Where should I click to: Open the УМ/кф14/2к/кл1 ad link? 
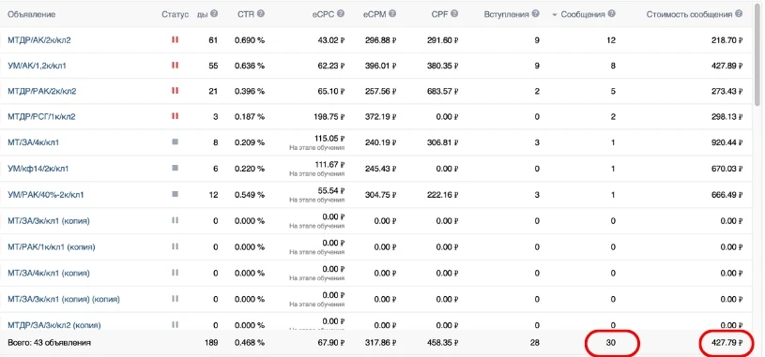tap(38, 169)
